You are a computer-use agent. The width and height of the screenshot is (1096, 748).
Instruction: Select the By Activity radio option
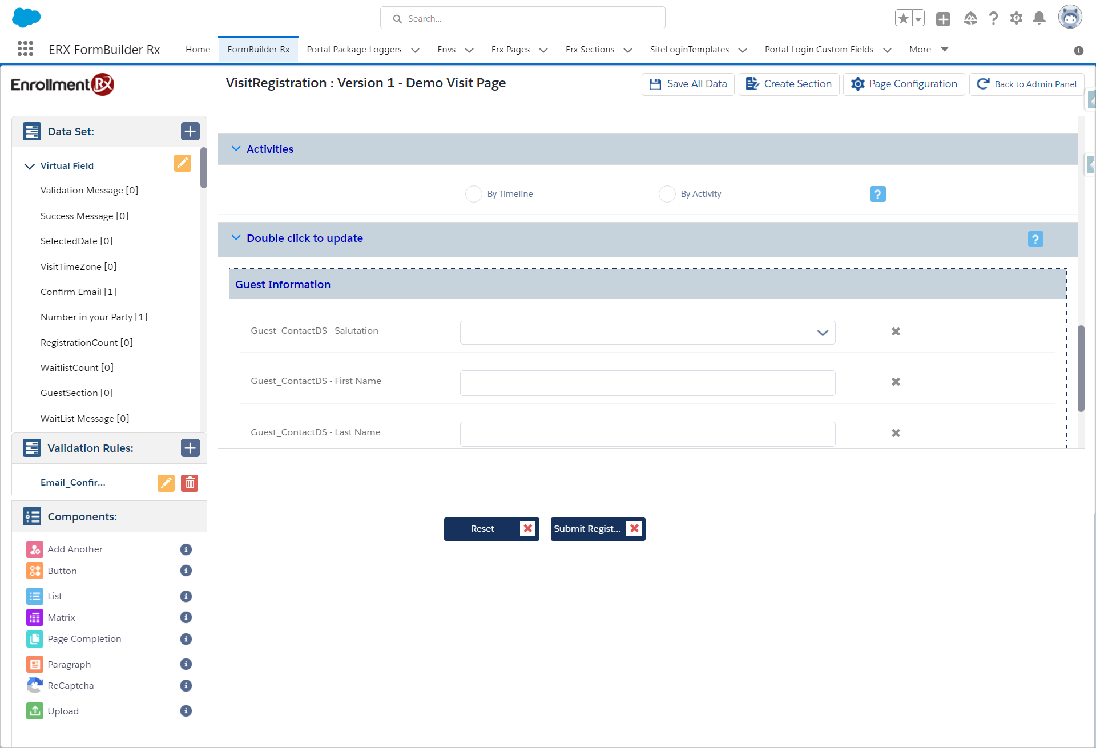667,194
